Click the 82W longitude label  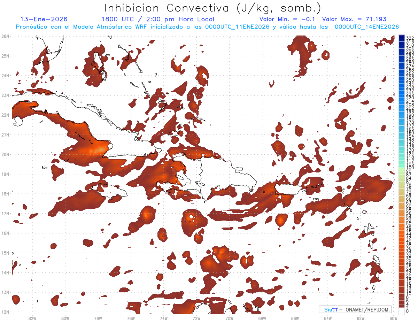coord(32,318)
